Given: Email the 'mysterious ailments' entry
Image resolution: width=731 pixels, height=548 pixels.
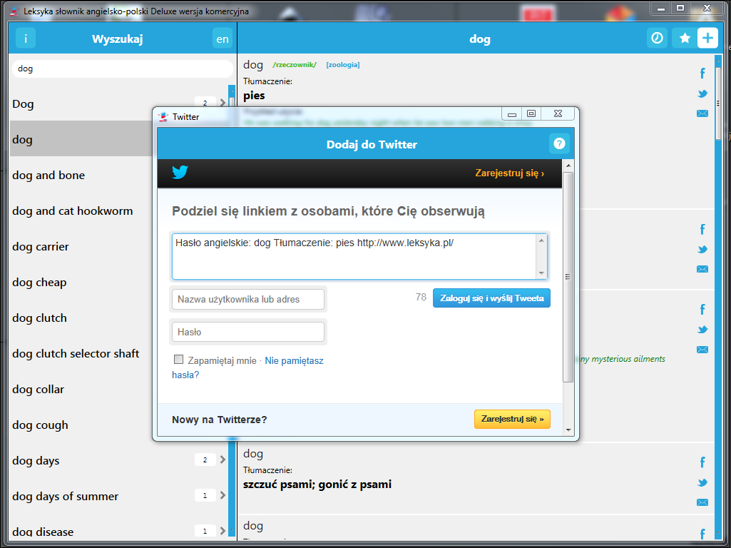Looking at the screenshot, I should 702,350.
